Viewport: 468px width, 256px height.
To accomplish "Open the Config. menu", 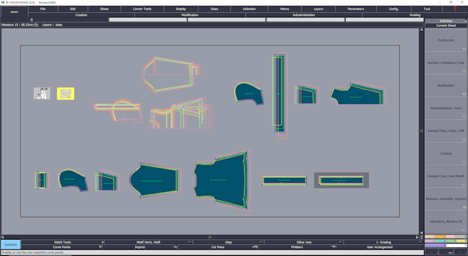I will point(394,9).
